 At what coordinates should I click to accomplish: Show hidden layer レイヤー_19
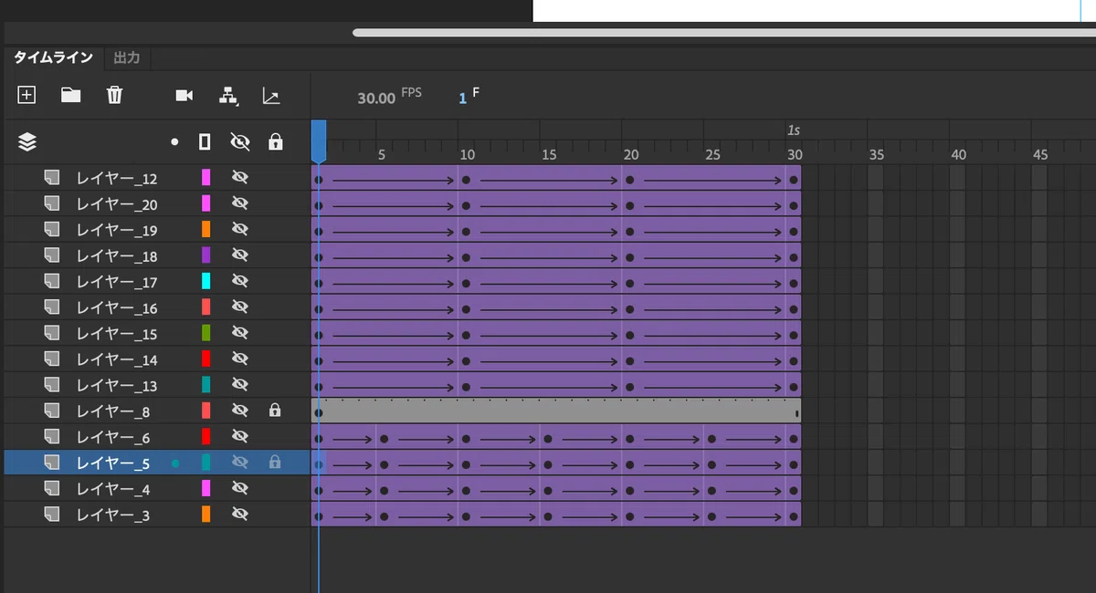(240, 228)
